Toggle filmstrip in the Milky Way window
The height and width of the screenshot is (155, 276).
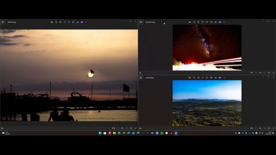click(140, 73)
